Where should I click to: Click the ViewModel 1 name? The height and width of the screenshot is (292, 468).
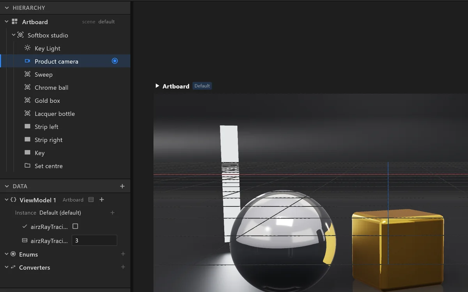tap(38, 200)
